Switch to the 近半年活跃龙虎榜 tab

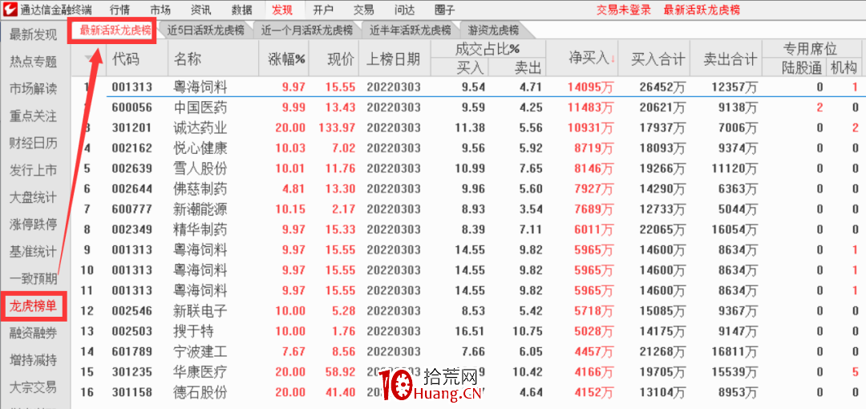411,30
